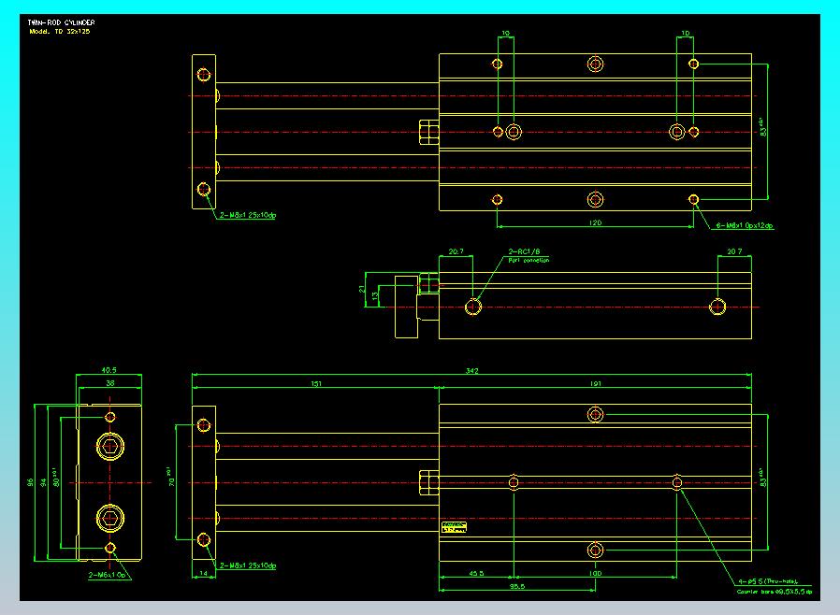Click the center mounting hole in the top view

coord(595,64)
